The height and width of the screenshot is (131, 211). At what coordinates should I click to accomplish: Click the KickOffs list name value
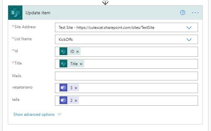(x=66, y=40)
